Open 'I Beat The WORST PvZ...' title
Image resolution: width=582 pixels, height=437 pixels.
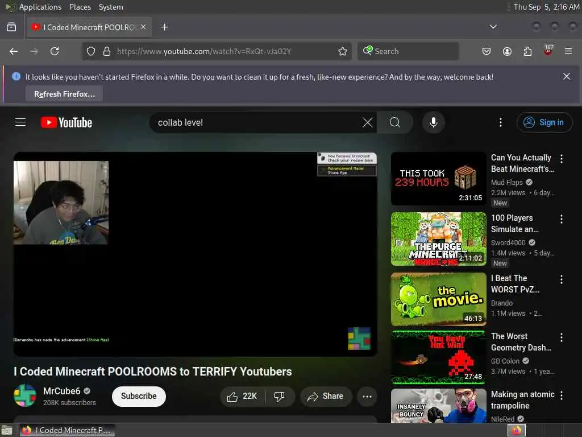coord(515,283)
